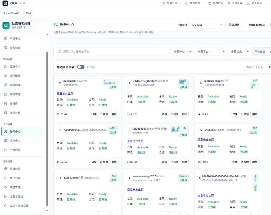Click the 火蚁AI app logo icon
Screen dimensions: 271x215
pyautogui.click(x=5, y=3)
